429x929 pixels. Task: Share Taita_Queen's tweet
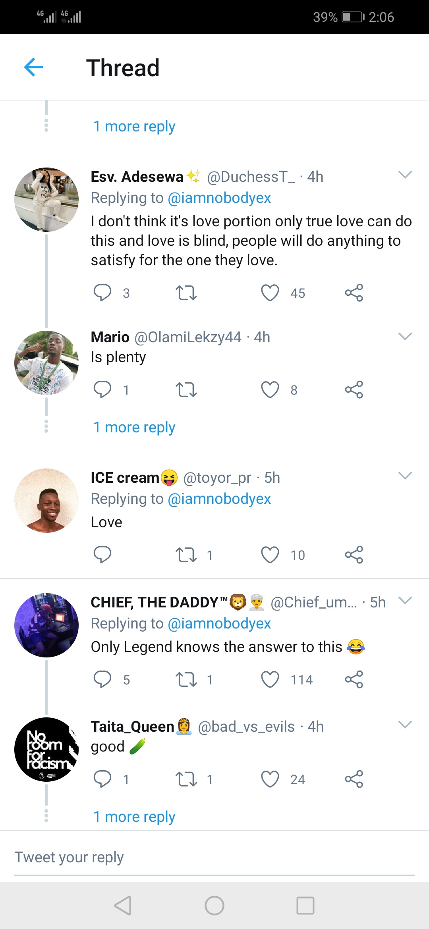pos(354,779)
